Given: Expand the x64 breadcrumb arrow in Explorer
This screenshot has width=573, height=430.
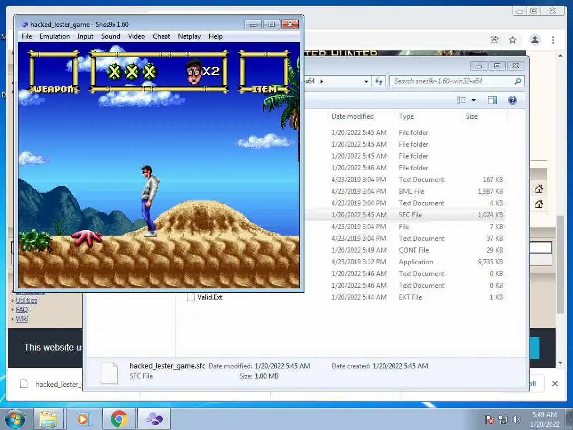Looking at the screenshot, I should tap(322, 81).
